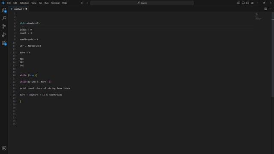Click the VS Code logo icon
The image size is (274, 154).
pos(3,3)
